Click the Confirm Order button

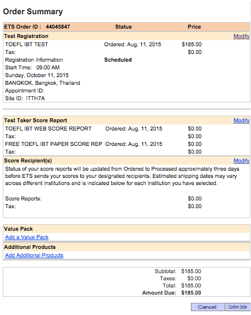pyautogui.click(x=238, y=307)
